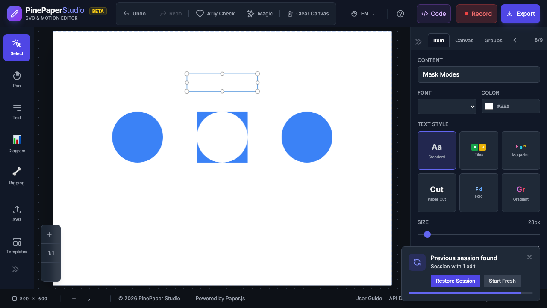The image size is (547, 308).
Task: Click the Mask Modes content field
Action: (479, 74)
